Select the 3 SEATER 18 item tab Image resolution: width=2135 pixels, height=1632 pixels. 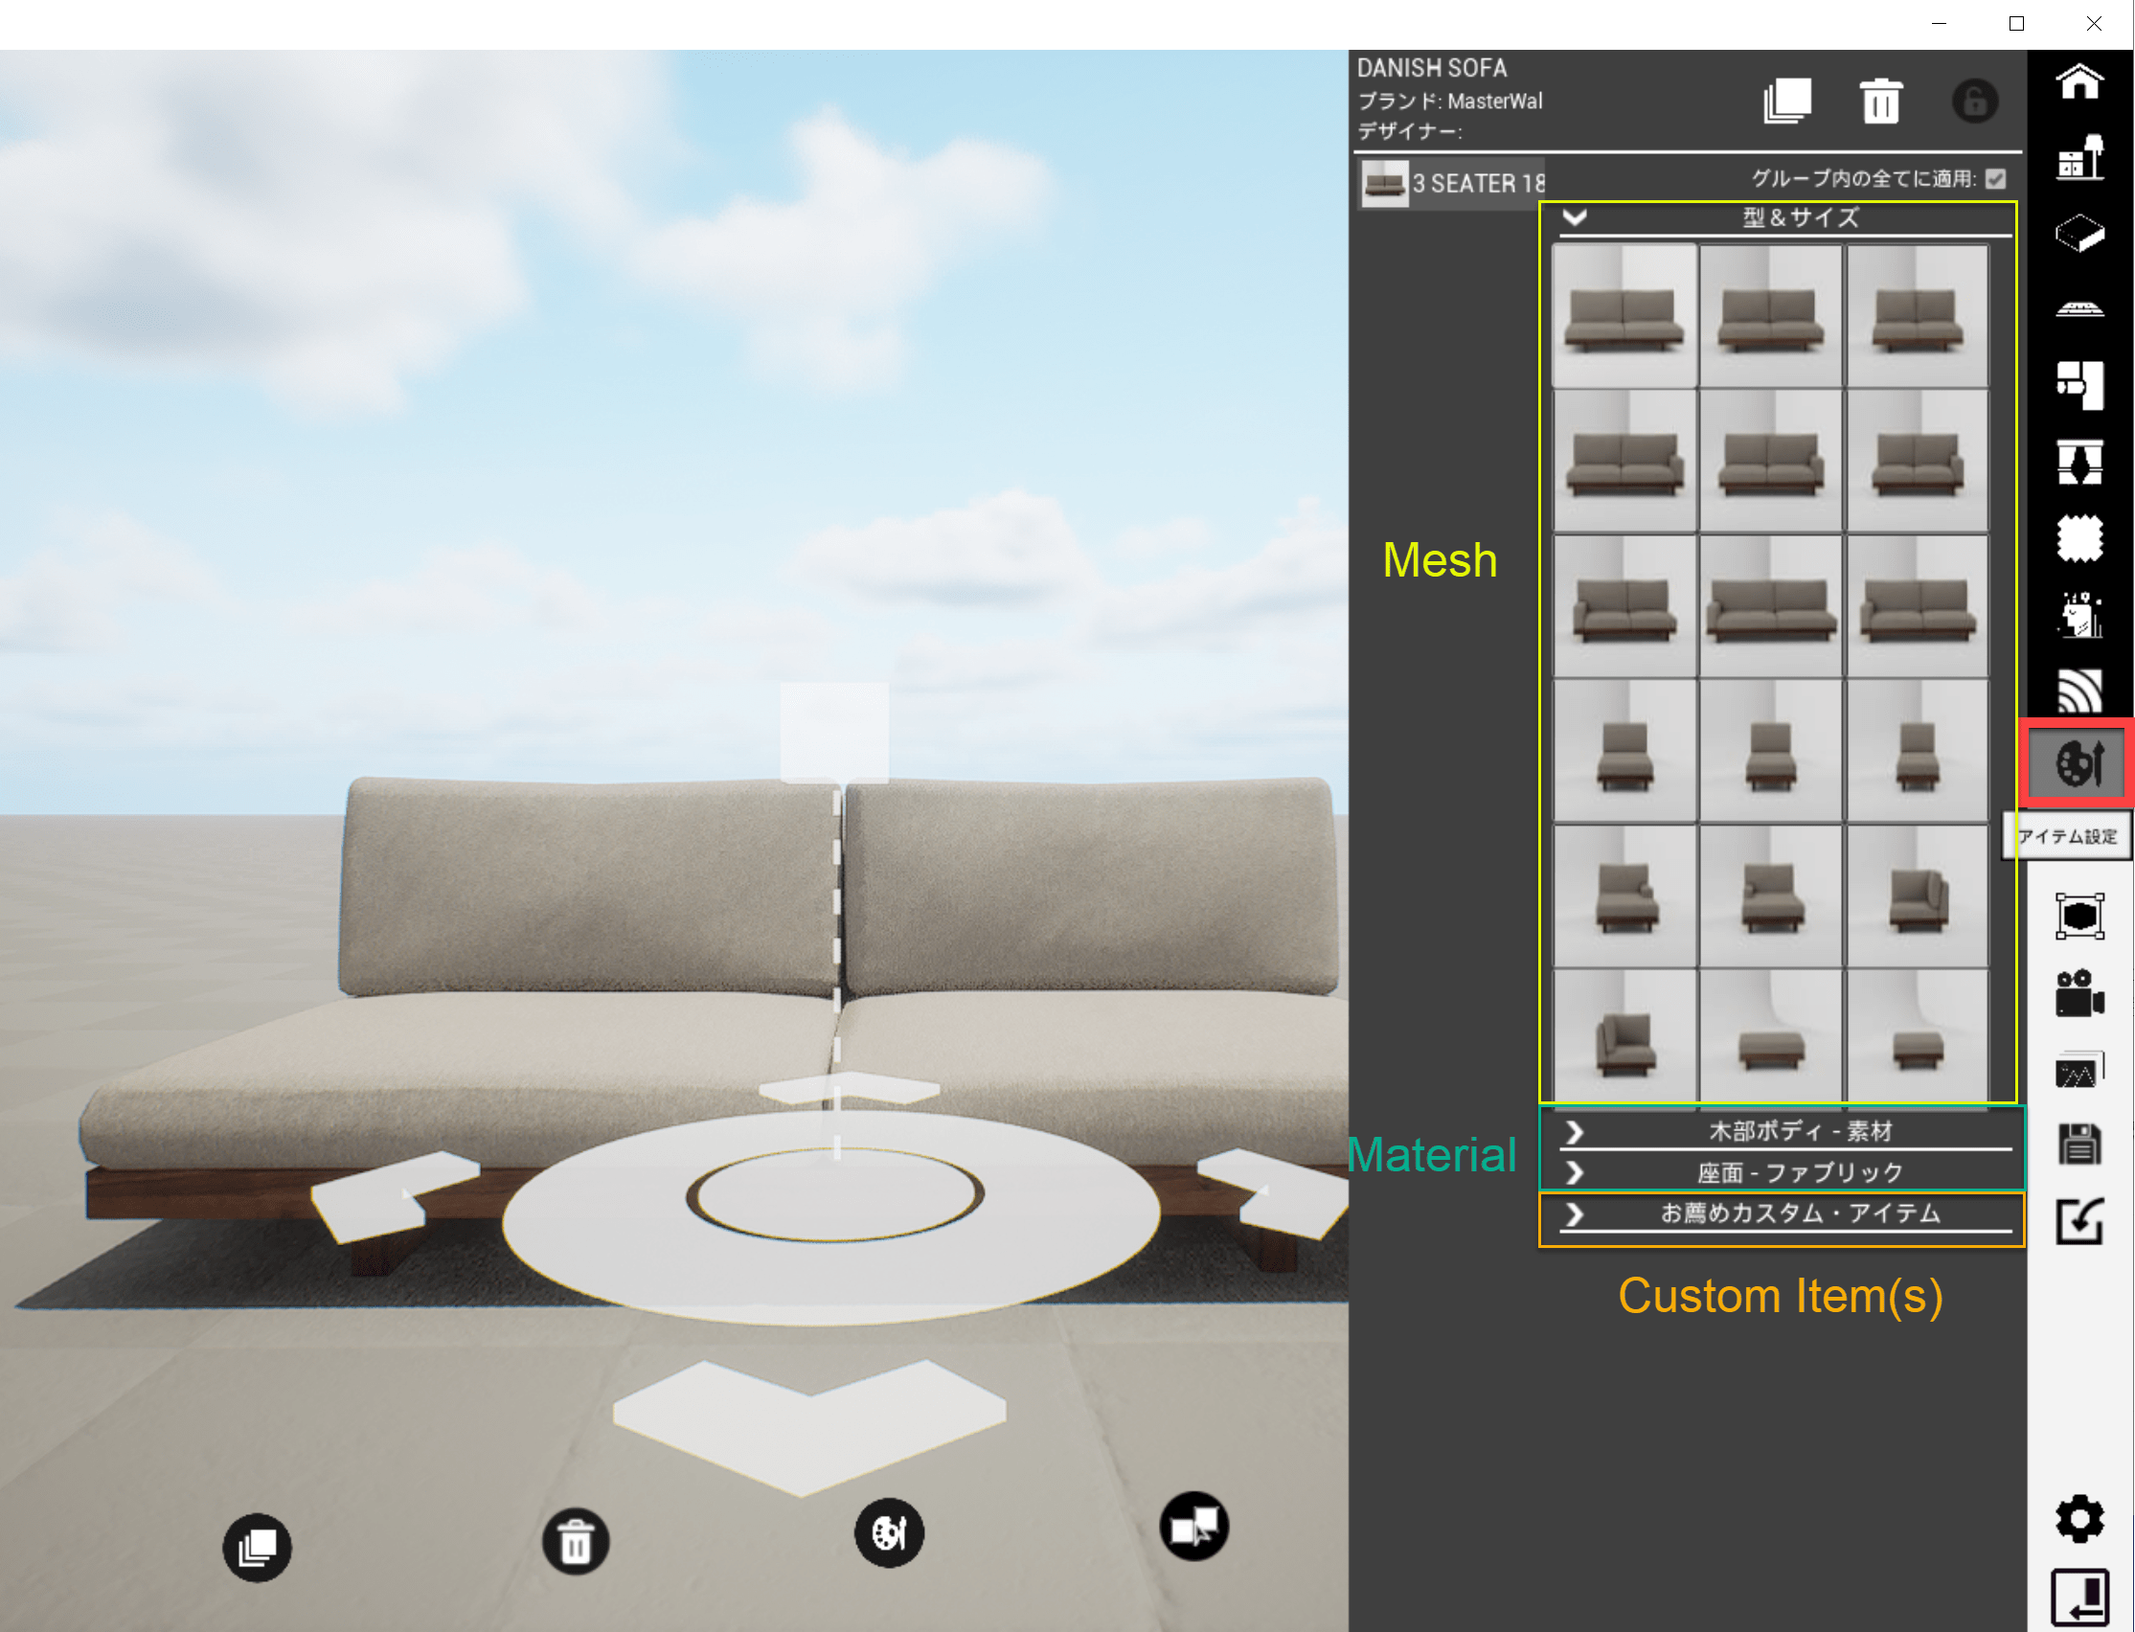click(1452, 183)
